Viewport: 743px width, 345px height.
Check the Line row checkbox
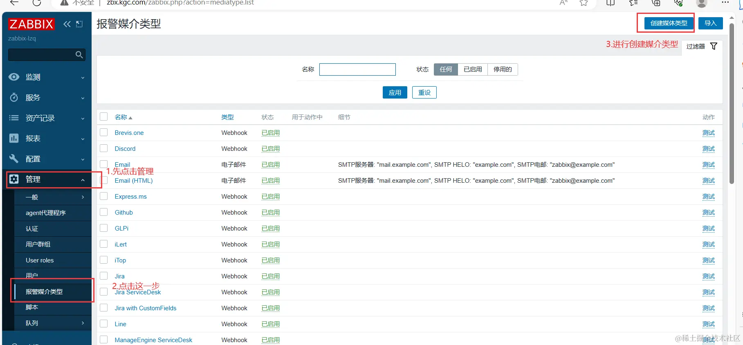point(104,324)
